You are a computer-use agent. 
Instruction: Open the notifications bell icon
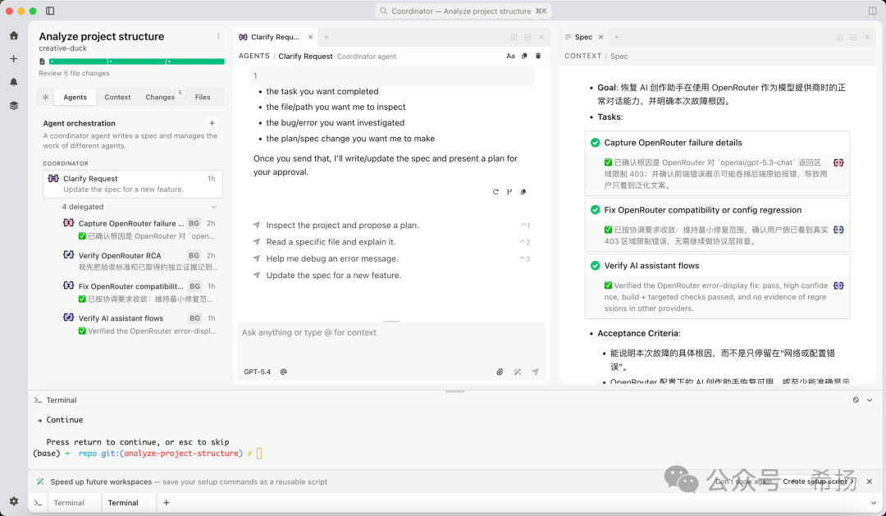click(14, 82)
